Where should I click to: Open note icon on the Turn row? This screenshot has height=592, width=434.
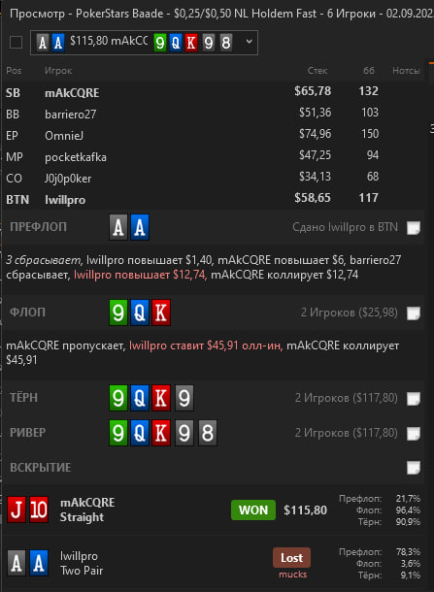pos(414,398)
